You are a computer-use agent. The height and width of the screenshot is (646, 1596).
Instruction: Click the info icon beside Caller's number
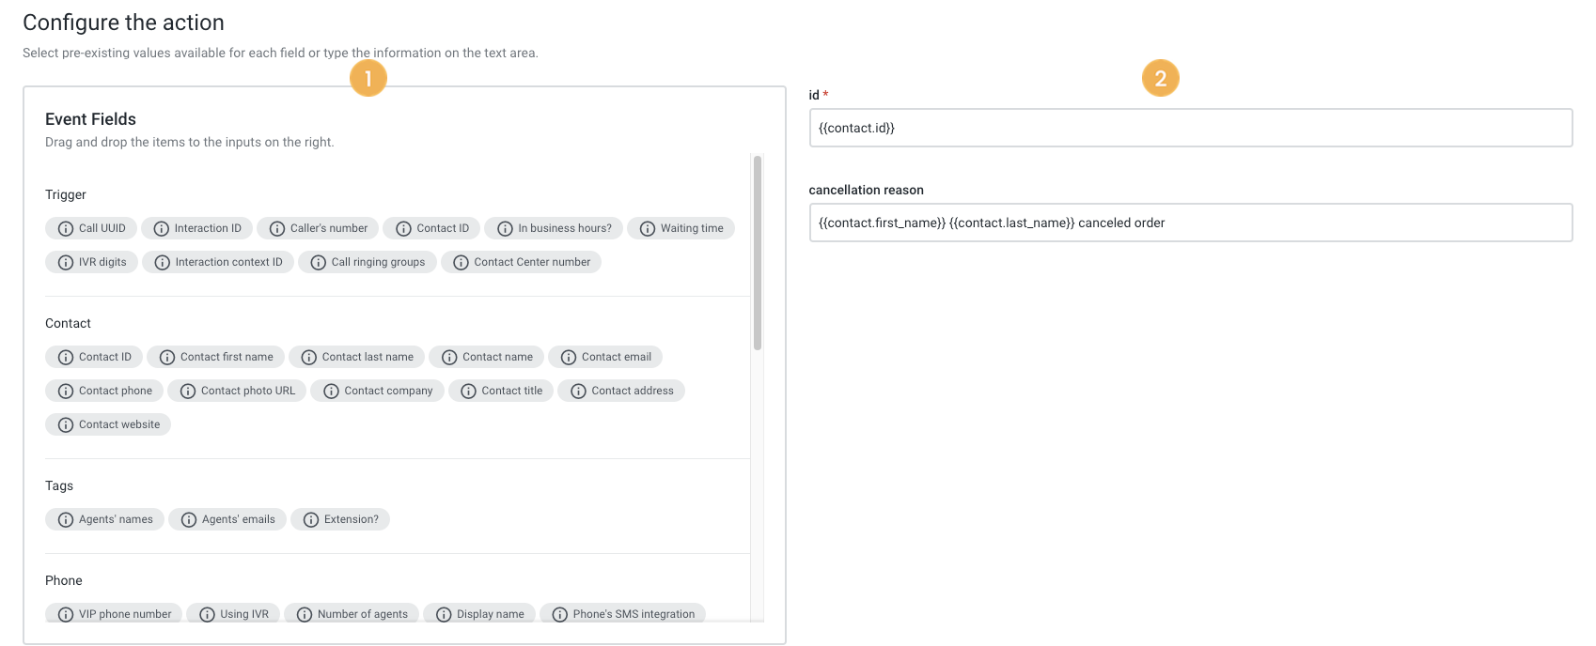[277, 228]
